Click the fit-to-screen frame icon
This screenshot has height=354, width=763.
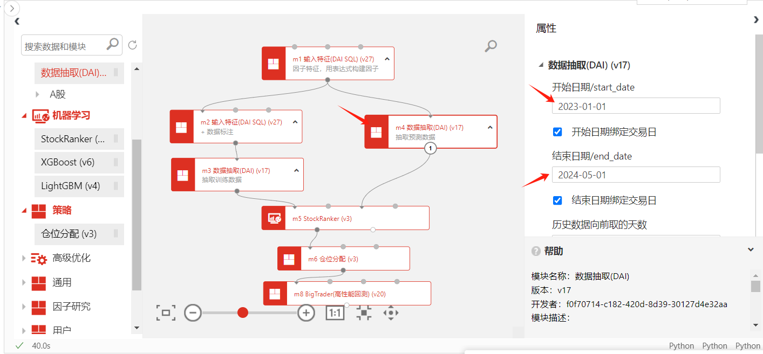point(166,313)
